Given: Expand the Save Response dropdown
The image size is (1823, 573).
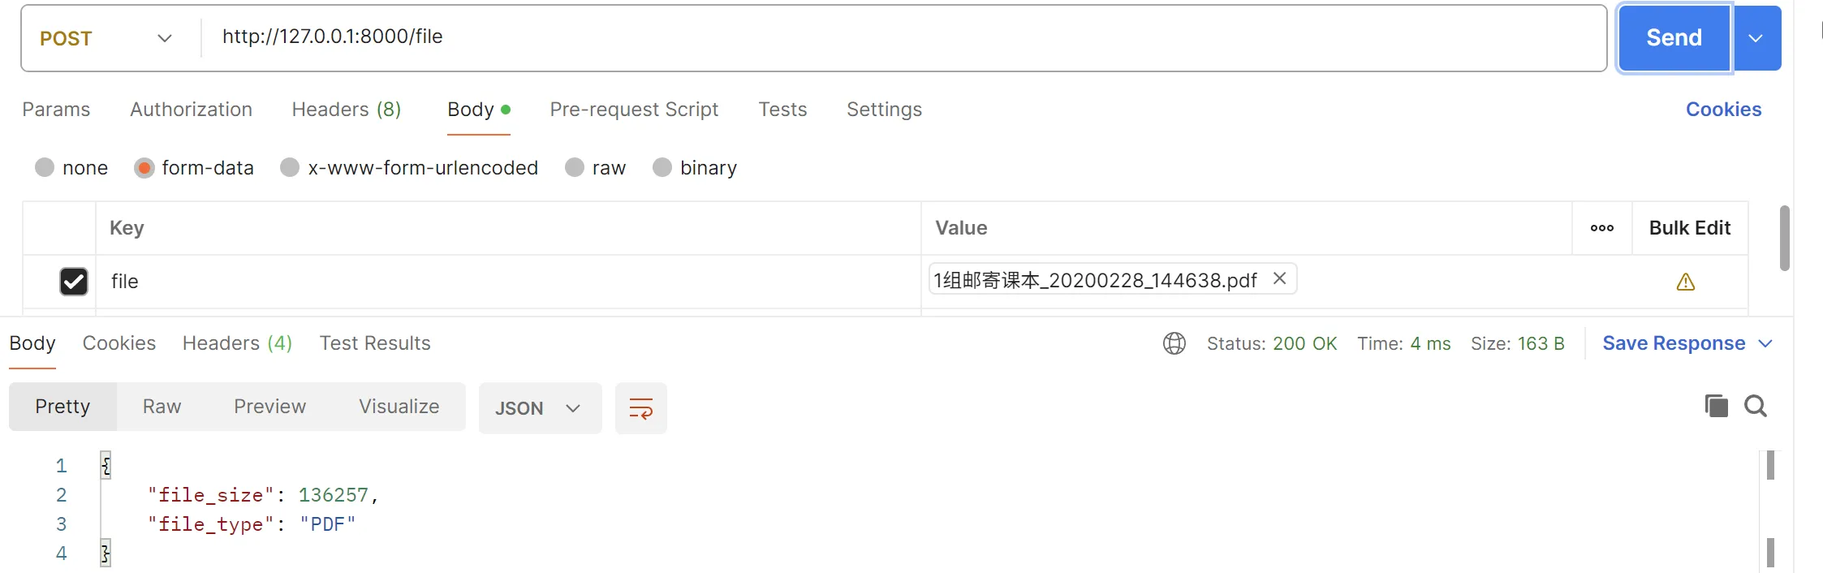Looking at the screenshot, I should pos(1765,343).
